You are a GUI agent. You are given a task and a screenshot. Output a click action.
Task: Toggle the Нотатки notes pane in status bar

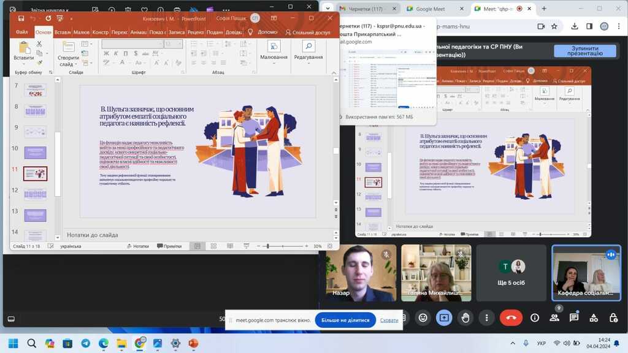137,246
